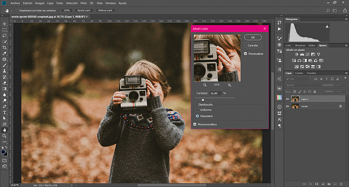Open the layer filter Tipo dropdown

click(x=298, y=79)
